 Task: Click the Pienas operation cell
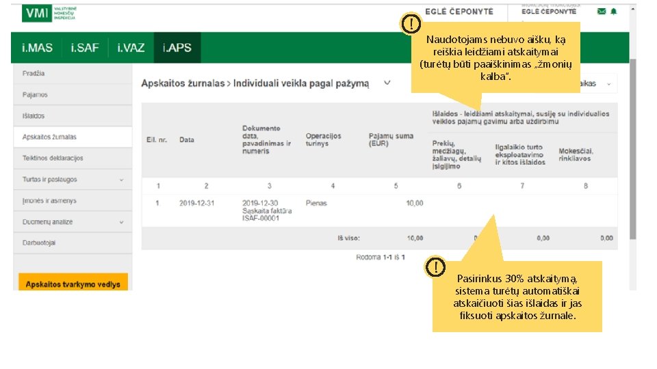point(316,204)
